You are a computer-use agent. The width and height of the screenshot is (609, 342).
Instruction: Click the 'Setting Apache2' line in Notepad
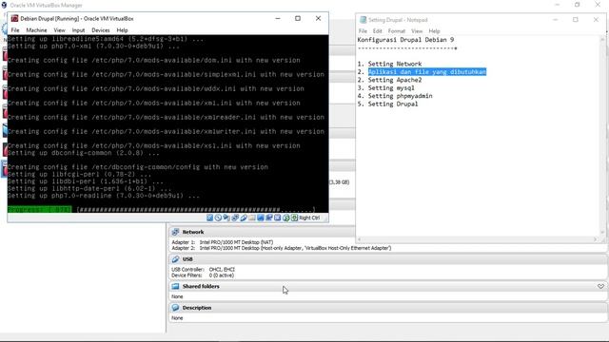[389, 80]
